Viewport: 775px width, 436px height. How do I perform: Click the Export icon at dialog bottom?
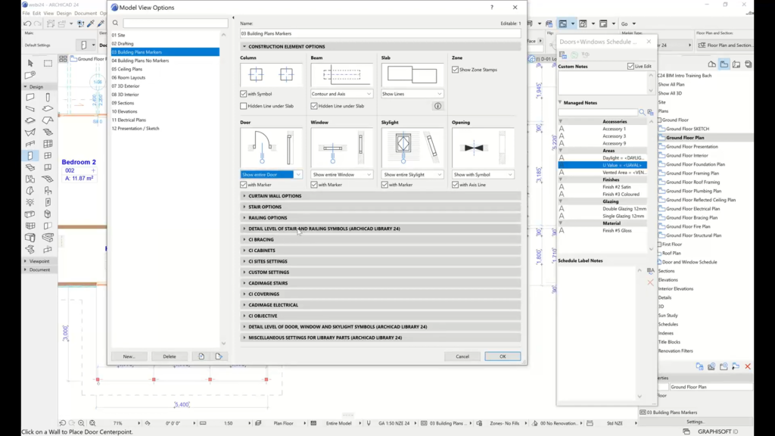(219, 357)
